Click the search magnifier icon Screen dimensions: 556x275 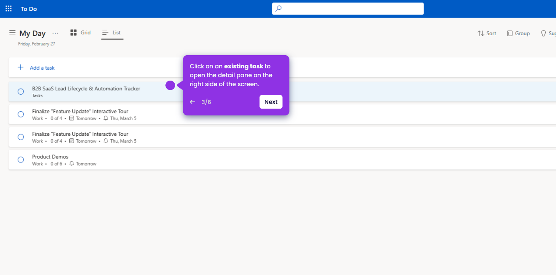click(x=278, y=8)
